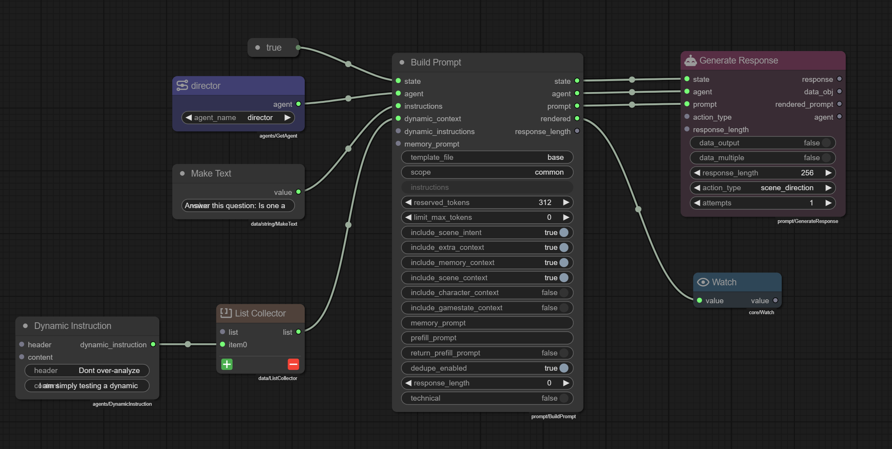Viewport: 892px width, 449px height.
Task: Select the true node title
Action: pos(274,48)
